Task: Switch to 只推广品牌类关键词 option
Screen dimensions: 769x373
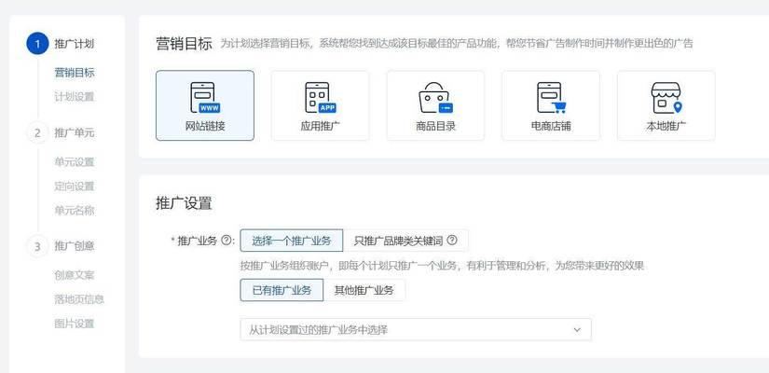Action: 405,241
